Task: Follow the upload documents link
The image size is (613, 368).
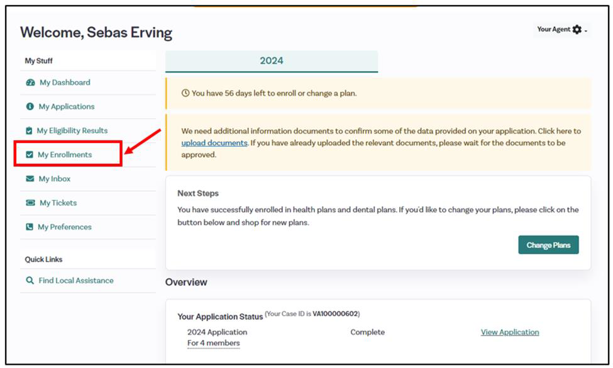Action: point(214,143)
